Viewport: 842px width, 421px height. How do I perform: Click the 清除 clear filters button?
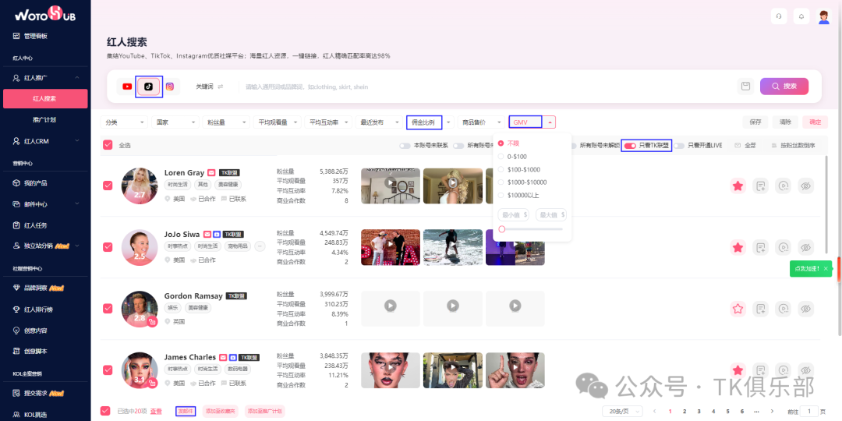785,122
